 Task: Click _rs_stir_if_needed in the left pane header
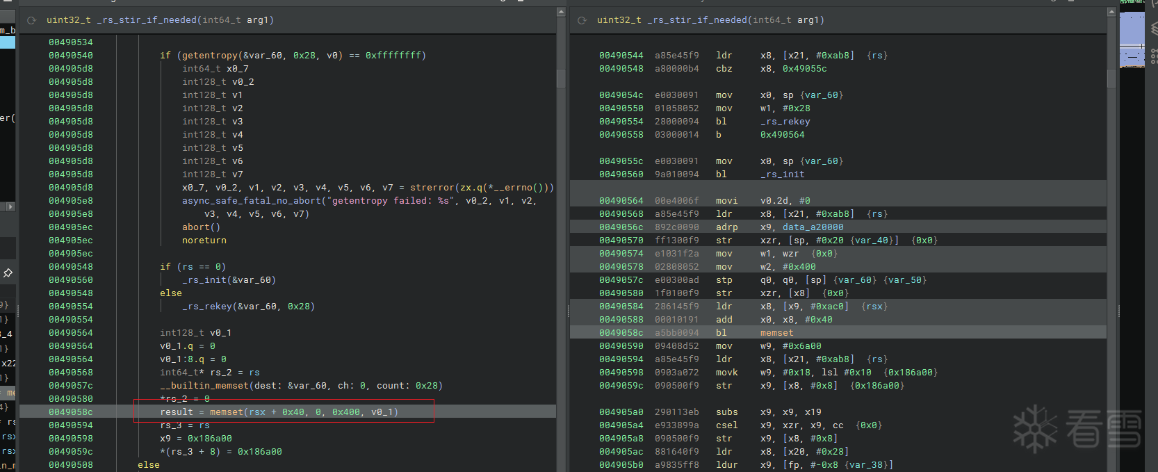147,20
